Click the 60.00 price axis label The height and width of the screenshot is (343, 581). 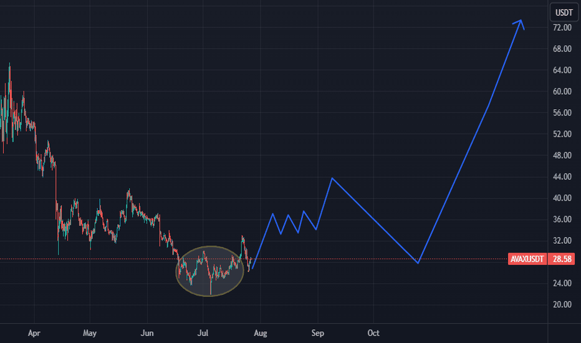point(562,92)
